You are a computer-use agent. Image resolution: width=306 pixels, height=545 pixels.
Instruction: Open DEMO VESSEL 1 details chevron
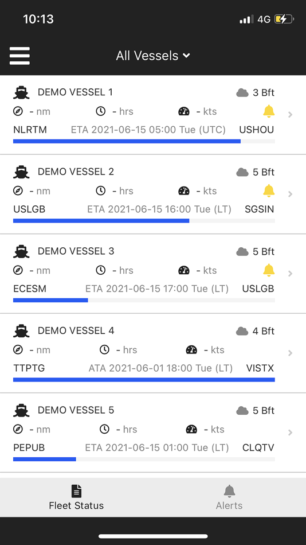291,114
